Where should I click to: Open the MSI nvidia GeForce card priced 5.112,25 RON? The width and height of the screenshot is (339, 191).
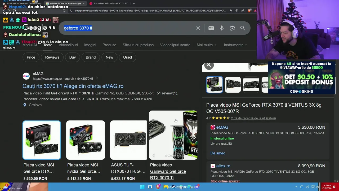(x=86, y=151)
